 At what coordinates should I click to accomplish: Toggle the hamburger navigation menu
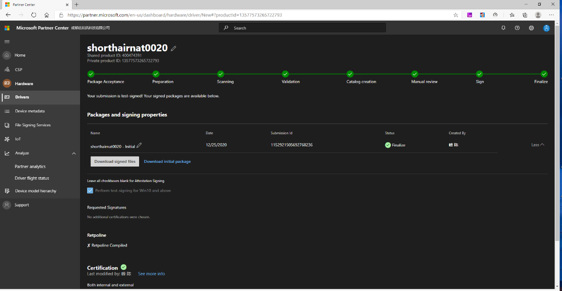pos(7,42)
